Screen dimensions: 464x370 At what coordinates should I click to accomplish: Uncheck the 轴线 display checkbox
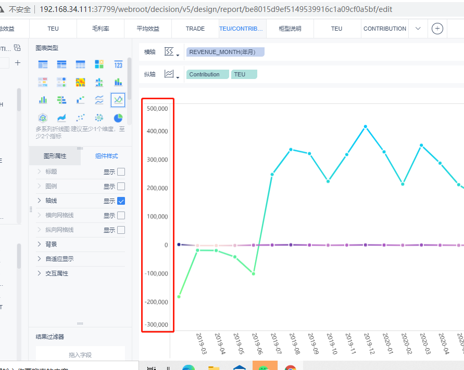click(121, 201)
